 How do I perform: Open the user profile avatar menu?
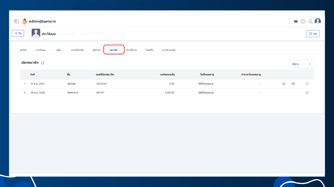coord(318,21)
